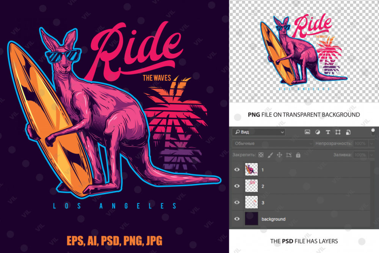Toggle layer filtering switch on or off
Image resolution: width=379 pixels, height=253 pixels.
pos(373,132)
